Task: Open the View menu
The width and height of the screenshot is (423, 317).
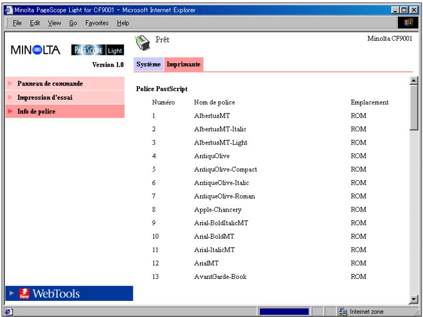Action: [x=54, y=23]
